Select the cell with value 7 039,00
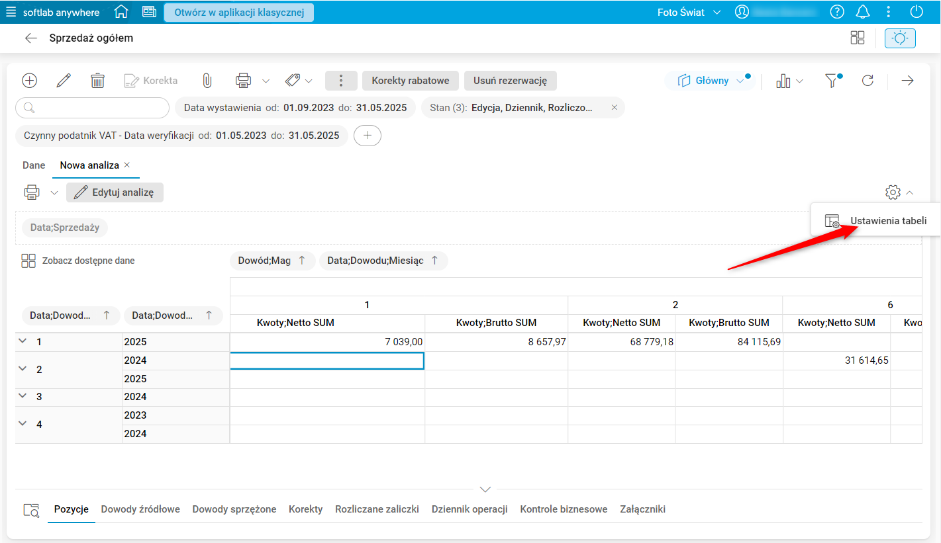 327,342
